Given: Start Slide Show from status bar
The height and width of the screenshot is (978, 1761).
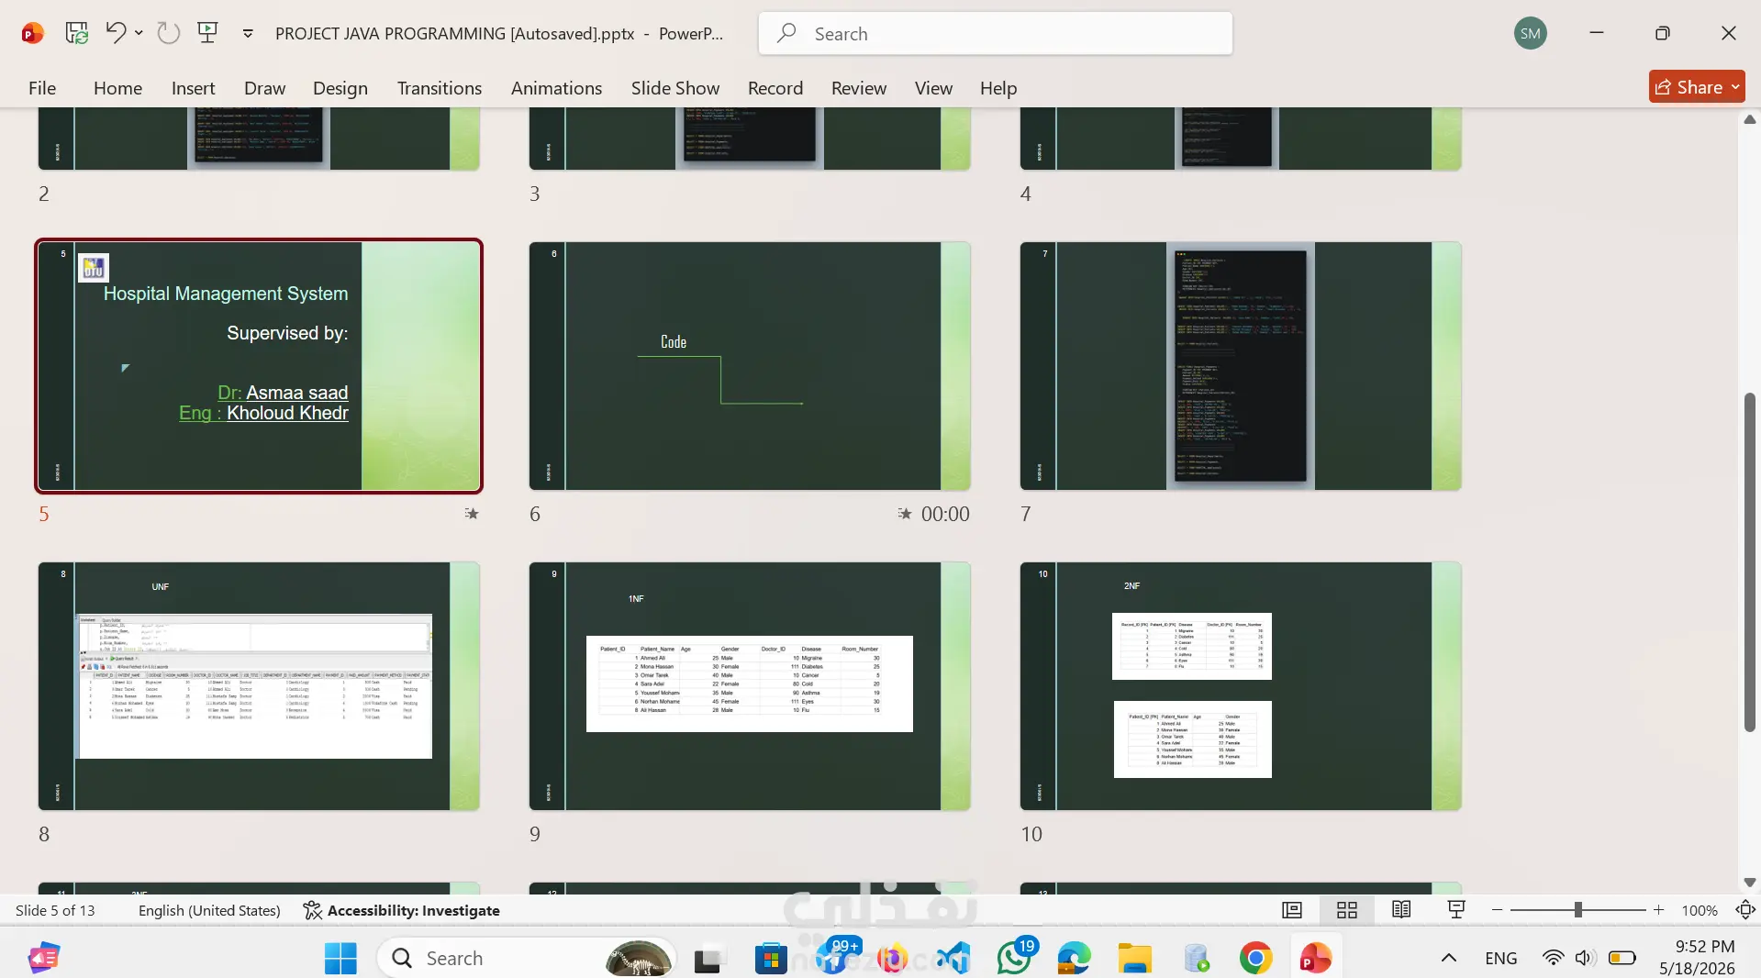Looking at the screenshot, I should pyautogui.click(x=1456, y=910).
